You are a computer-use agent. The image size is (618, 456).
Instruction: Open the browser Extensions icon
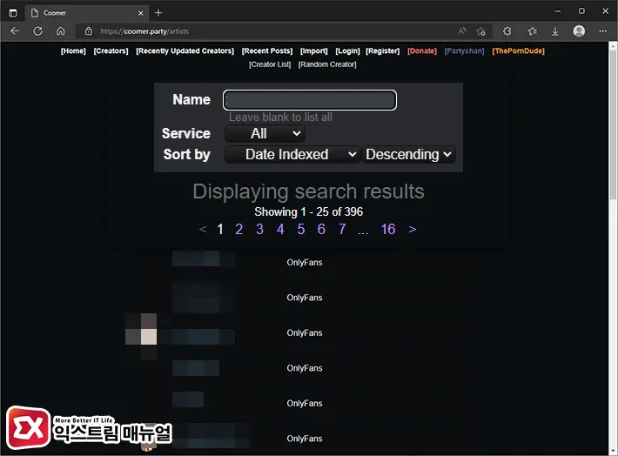point(508,30)
